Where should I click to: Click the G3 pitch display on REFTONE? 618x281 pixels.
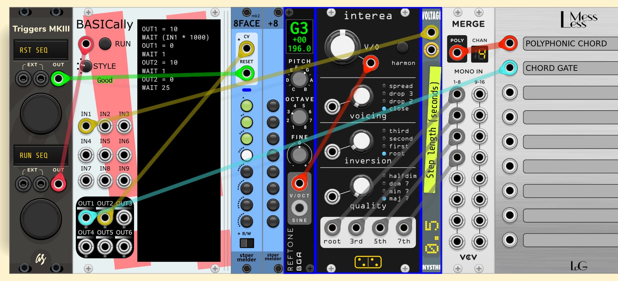tap(299, 37)
